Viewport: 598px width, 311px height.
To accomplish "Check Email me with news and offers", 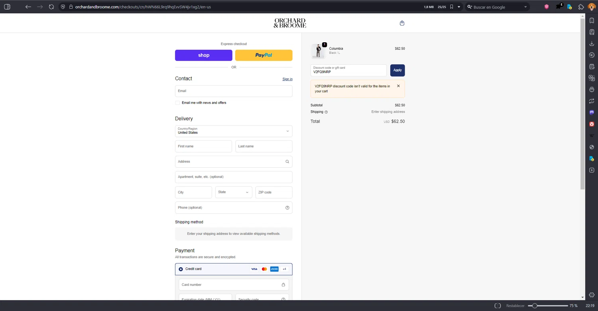I will pos(178,103).
